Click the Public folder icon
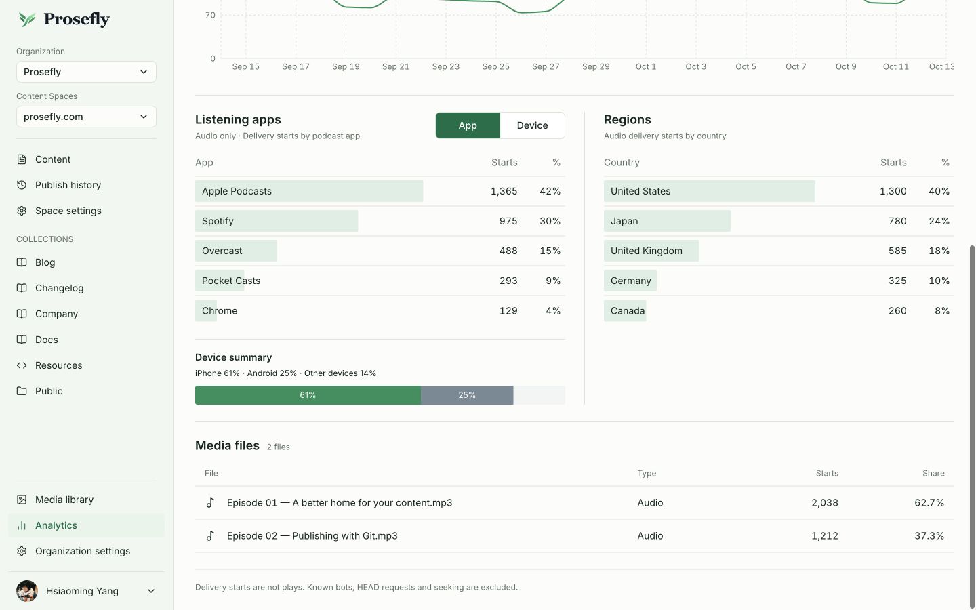Viewport: 976px width, 610px height. click(22, 391)
